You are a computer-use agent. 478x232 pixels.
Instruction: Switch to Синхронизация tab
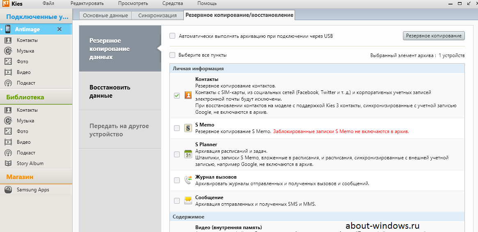coord(157,15)
